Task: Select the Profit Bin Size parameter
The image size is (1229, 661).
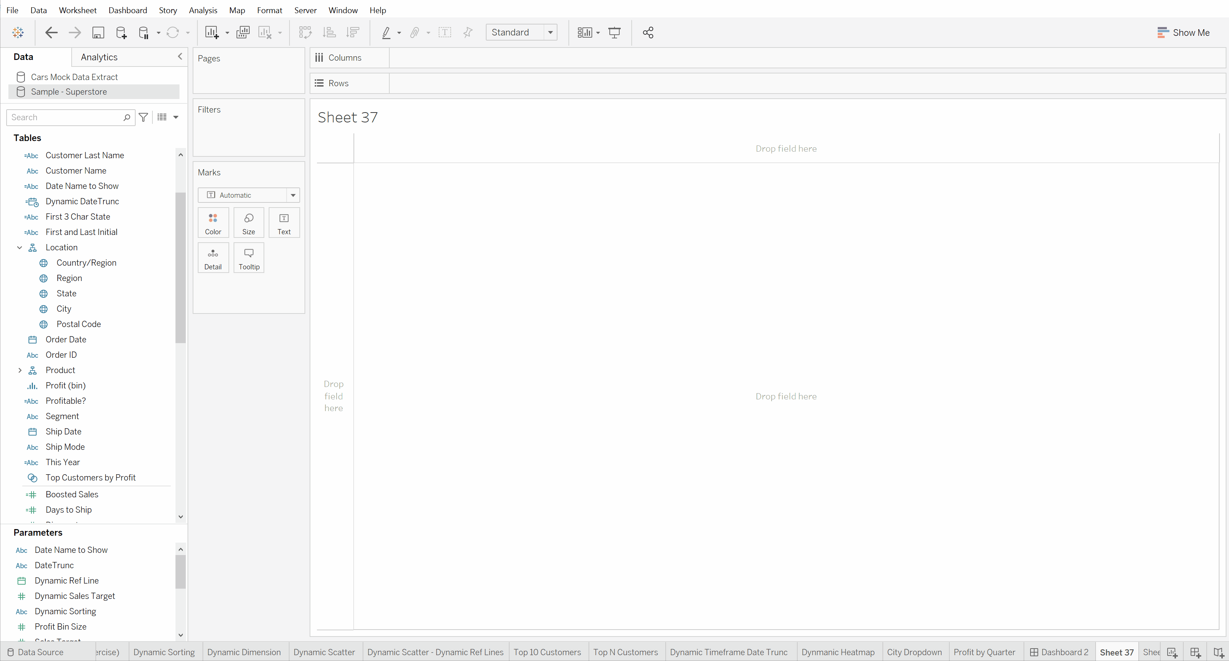Action: pos(61,627)
